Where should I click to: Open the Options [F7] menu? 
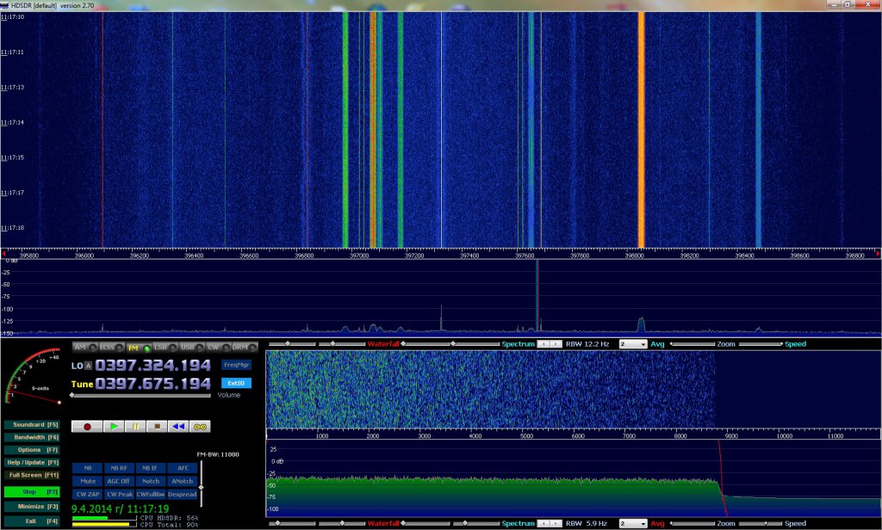[x=30, y=449]
